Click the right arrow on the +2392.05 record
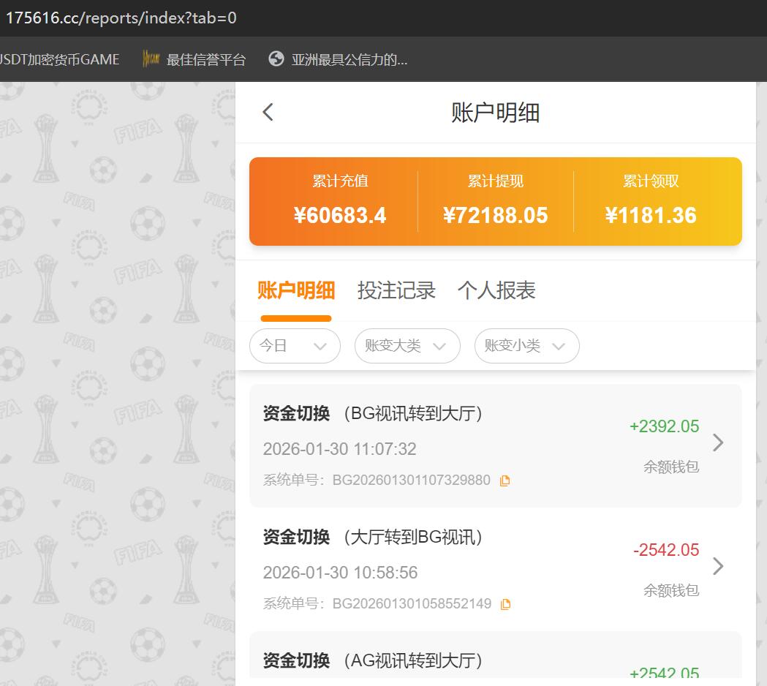This screenshot has width=767, height=686. (x=718, y=442)
